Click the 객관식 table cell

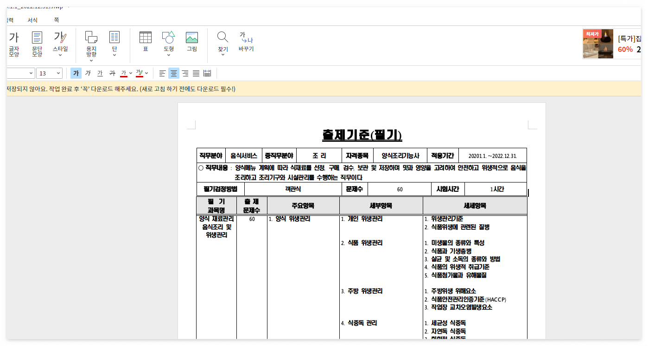tap(293, 189)
